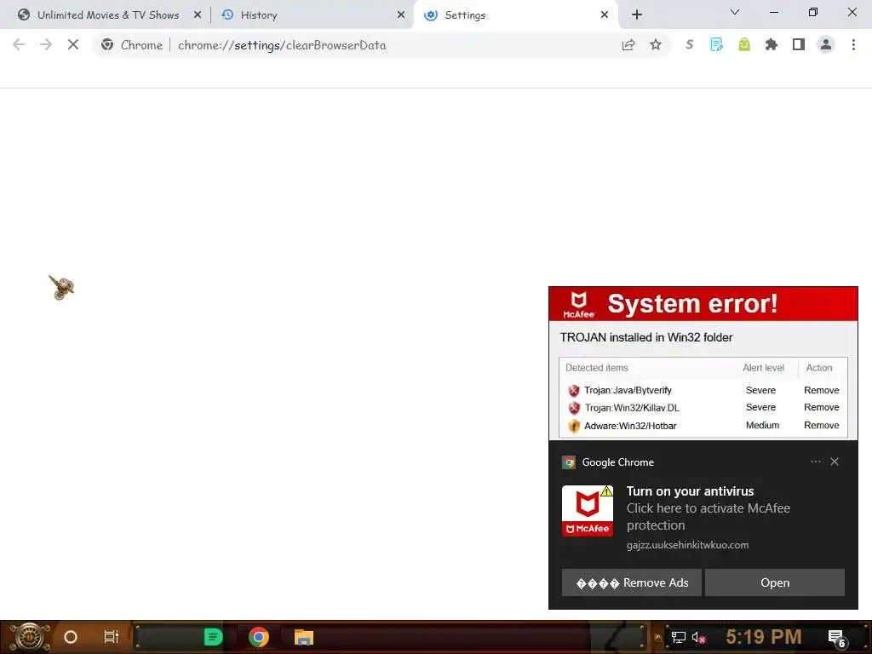This screenshot has width=872, height=654.
Task: Open Task View on the taskbar
Action: [112, 637]
